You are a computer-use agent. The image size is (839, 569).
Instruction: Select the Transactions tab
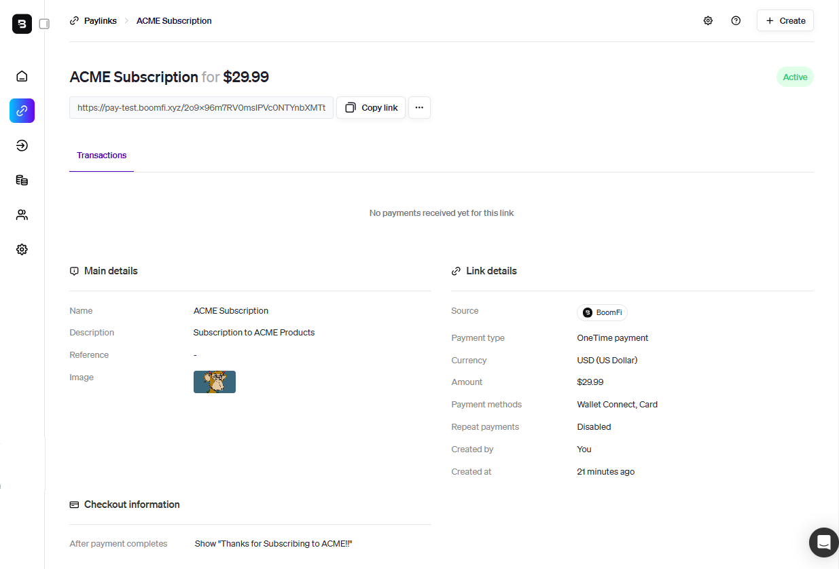tap(102, 155)
